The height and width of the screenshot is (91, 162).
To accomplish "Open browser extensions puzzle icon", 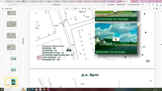I will [x=150, y=5].
